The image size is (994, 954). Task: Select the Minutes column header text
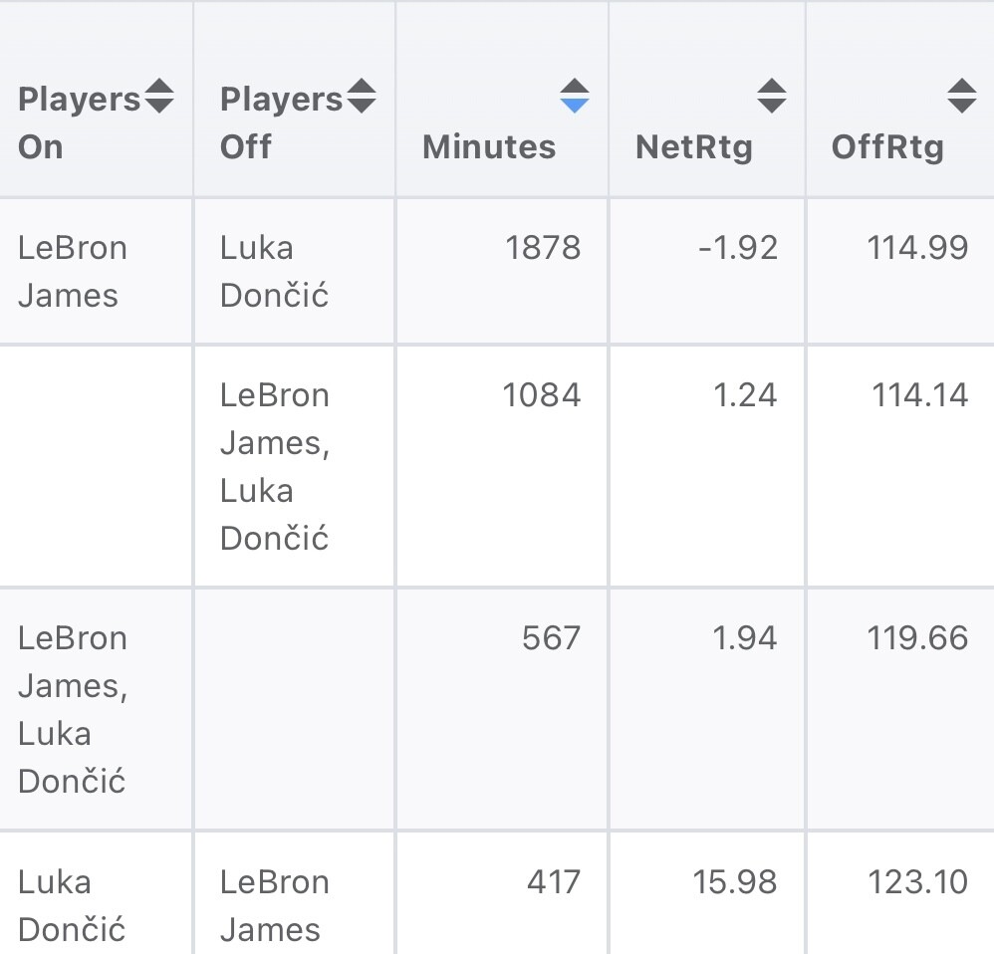coord(489,147)
